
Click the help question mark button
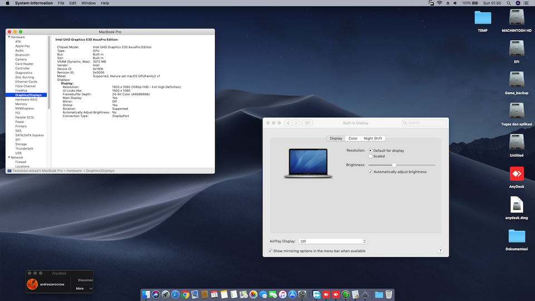440,251
